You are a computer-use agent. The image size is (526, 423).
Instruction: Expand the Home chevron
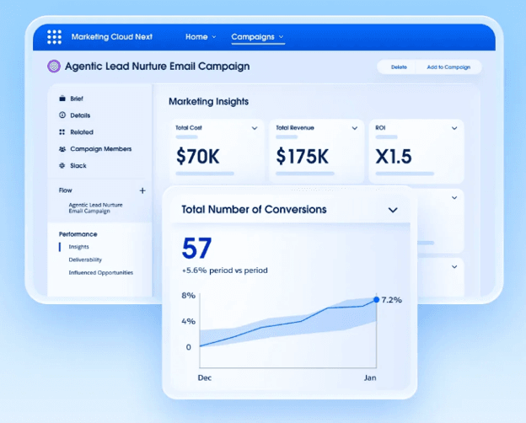point(214,37)
